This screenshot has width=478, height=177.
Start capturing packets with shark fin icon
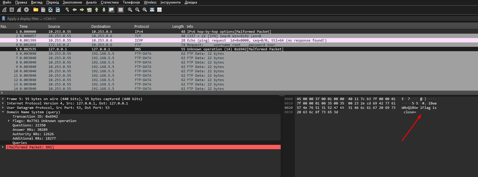4,10
